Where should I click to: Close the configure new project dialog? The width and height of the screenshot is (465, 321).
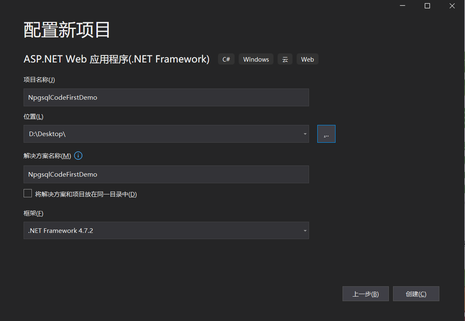click(452, 6)
